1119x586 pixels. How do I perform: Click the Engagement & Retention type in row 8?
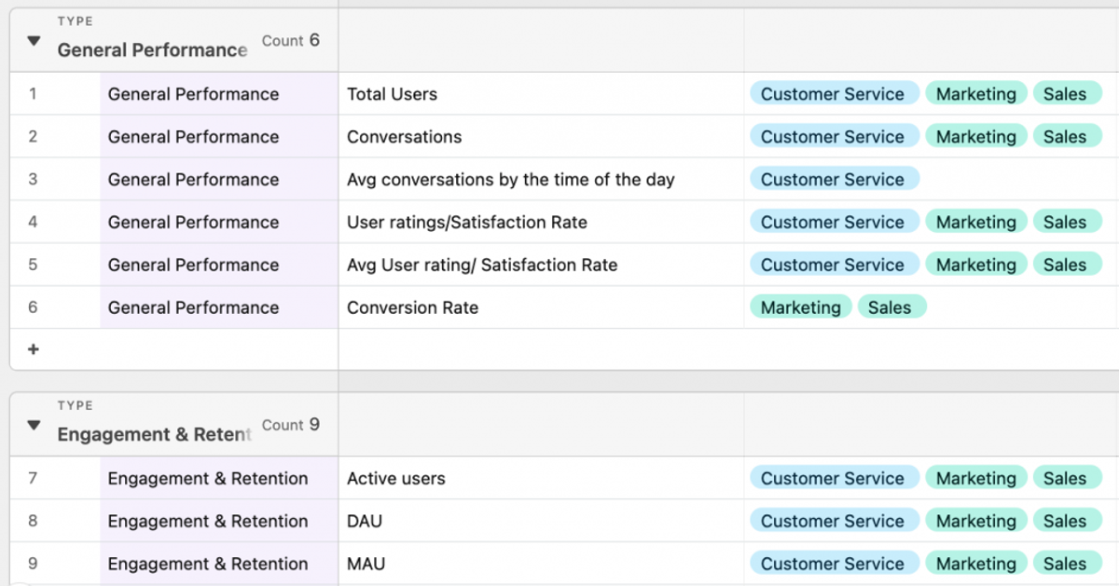[219, 522]
